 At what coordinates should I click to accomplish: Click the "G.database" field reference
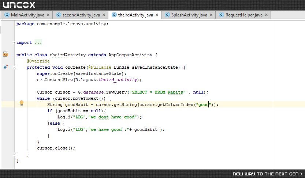[x=91, y=92]
